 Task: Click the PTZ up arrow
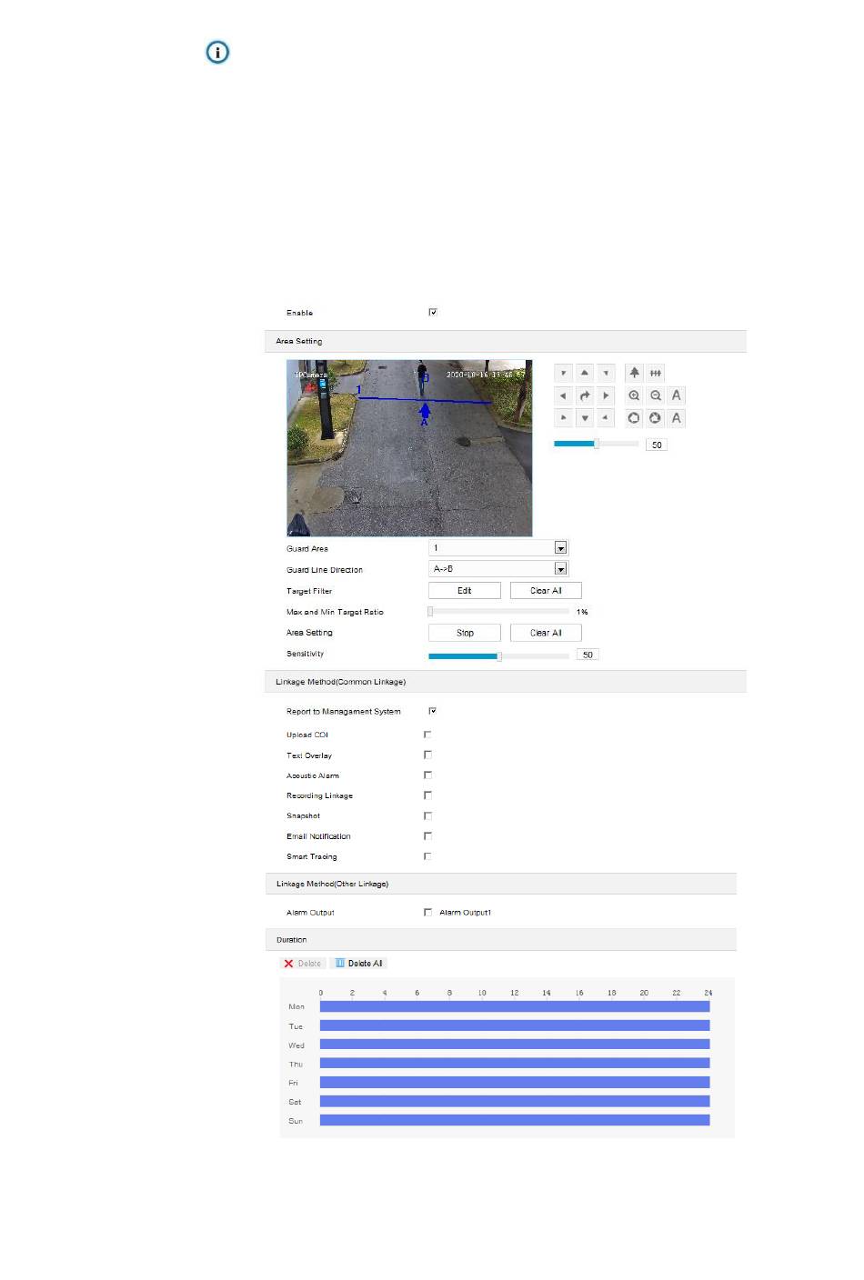(x=584, y=373)
